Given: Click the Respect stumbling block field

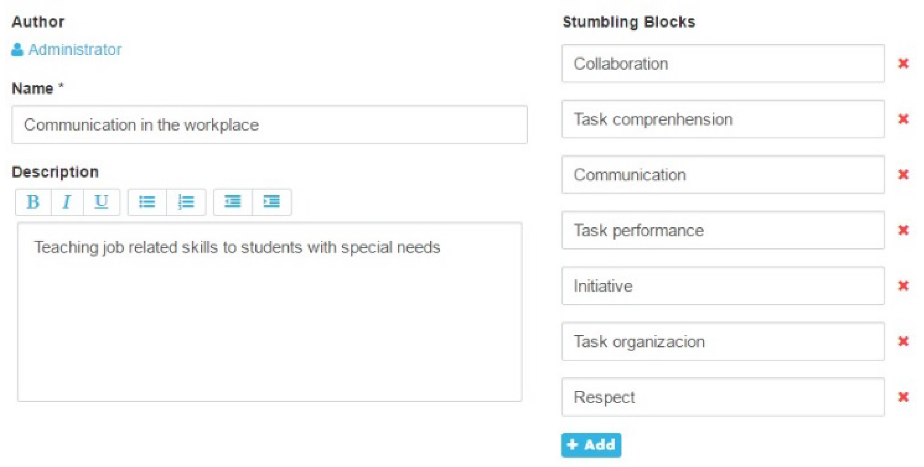Looking at the screenshot, I should click(x=723, y=397).
